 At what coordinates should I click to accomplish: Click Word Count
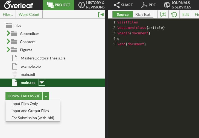(29, 14)
